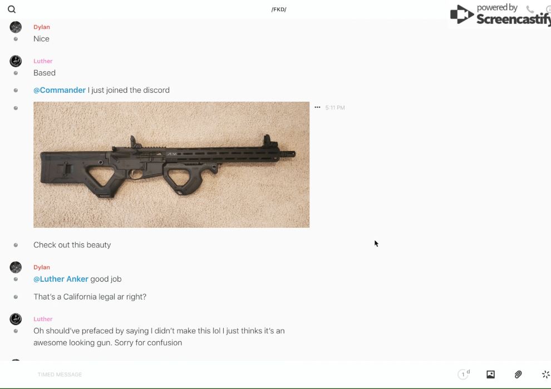Click Dylan's name above 'good job' message
The width and height of the screenshot is (551, 389).
[42, 267]
